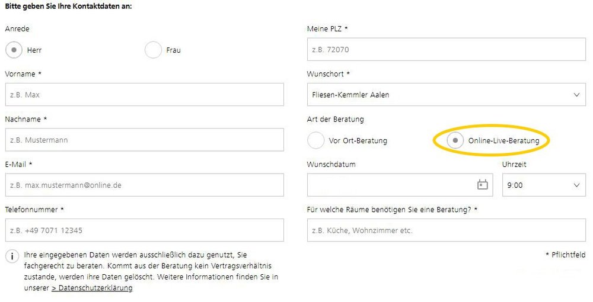Choose the Online-Live-Beratung option
The width and height of the screenshot is (593, 302).
click(x=455, y=140)
